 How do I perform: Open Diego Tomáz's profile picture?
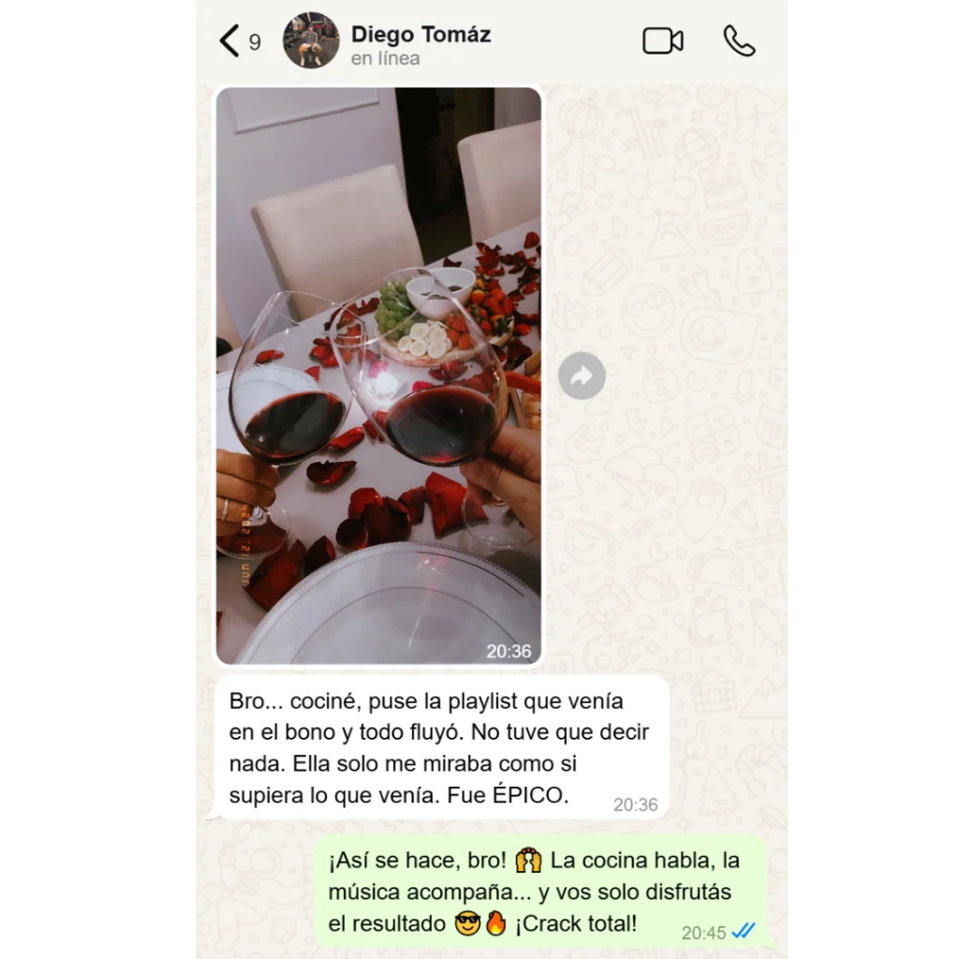coord(311,40)
